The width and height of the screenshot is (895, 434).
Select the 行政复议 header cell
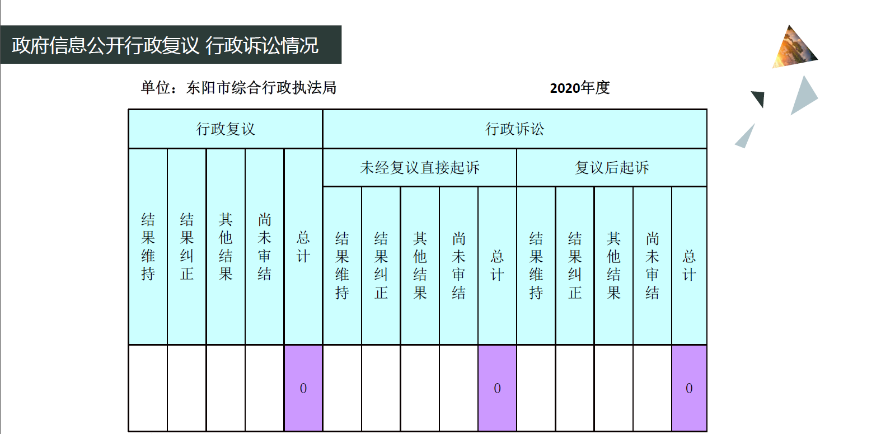click(226, 129)
